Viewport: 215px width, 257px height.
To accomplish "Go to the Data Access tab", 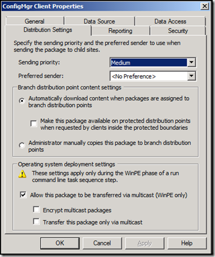I will [170, 21].
